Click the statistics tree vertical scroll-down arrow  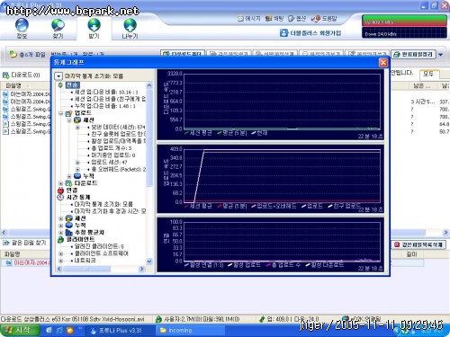click(149, 262)
